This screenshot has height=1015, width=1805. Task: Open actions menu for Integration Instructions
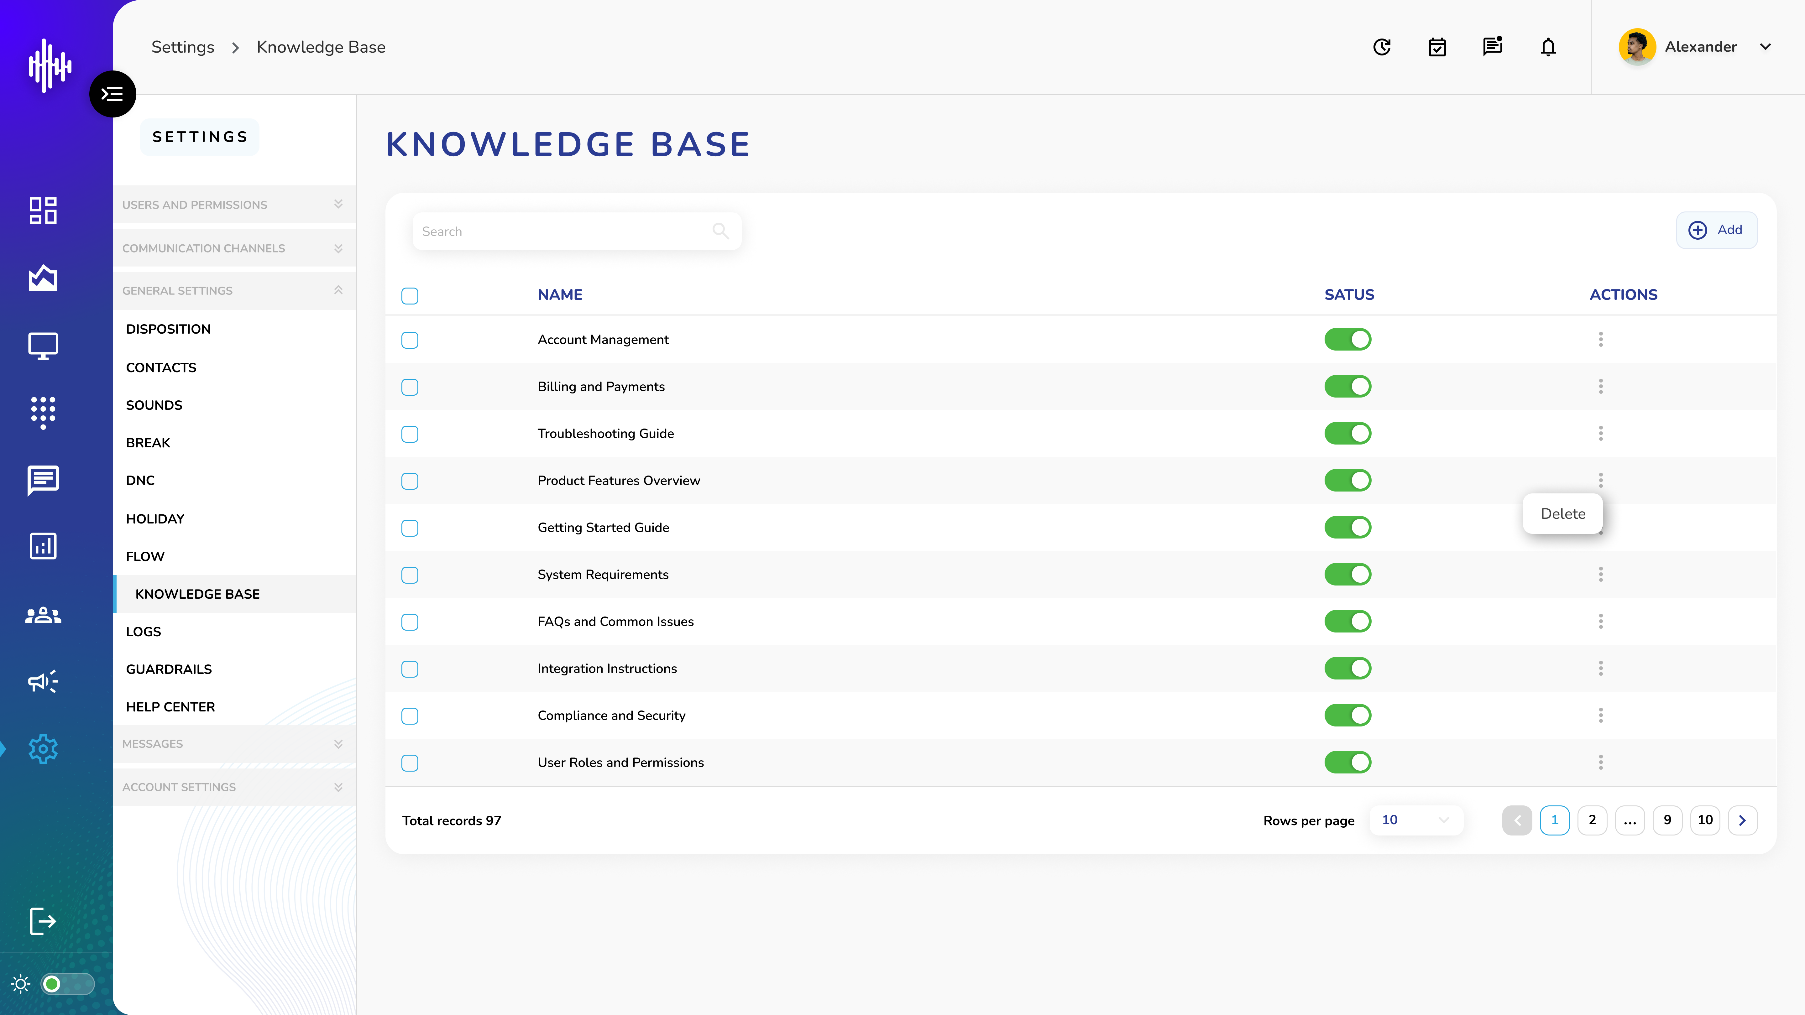(x=1600, y=668)
